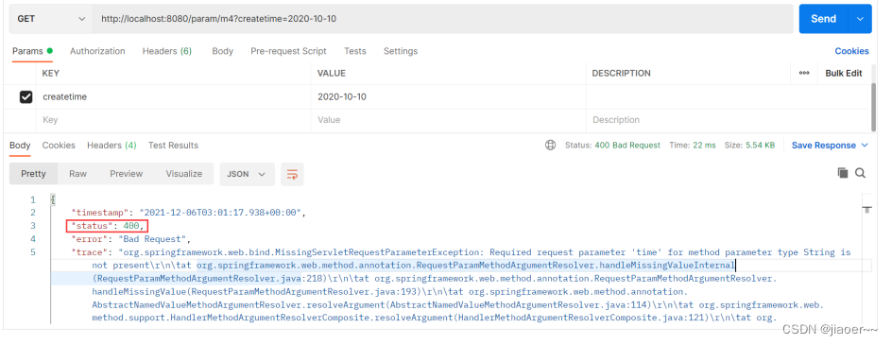Open the Send options dropdown arrow
Image resolution: width=892 pixels, height=345 pixels.
pyautogui.click(x=860, y=19)
